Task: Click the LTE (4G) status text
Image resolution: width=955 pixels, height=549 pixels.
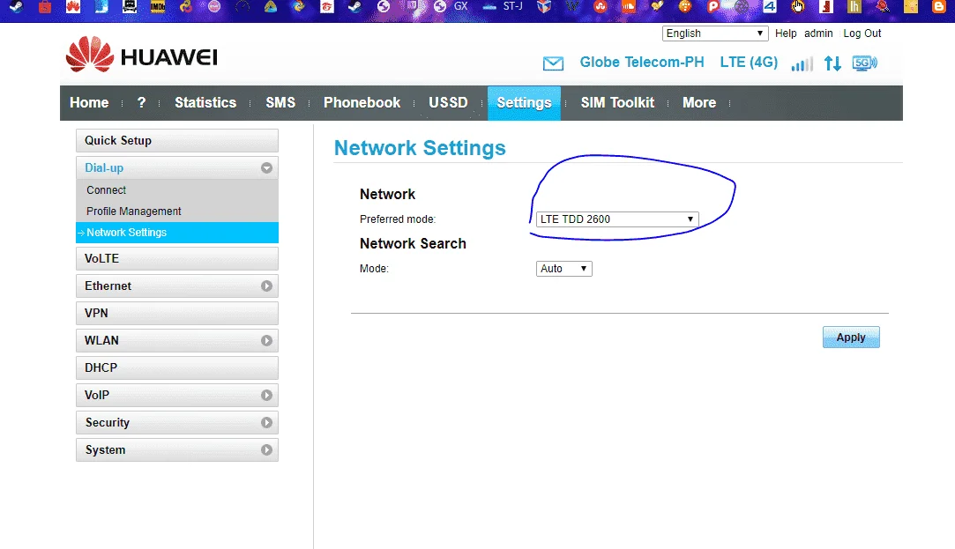Action: point(749,63)
